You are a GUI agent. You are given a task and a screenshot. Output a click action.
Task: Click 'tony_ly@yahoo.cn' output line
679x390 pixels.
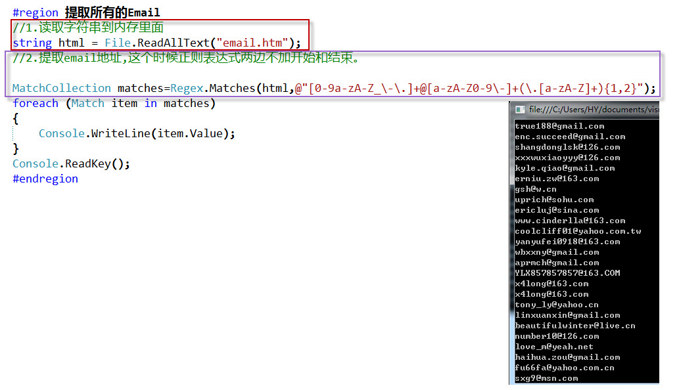tap(557, 305)
